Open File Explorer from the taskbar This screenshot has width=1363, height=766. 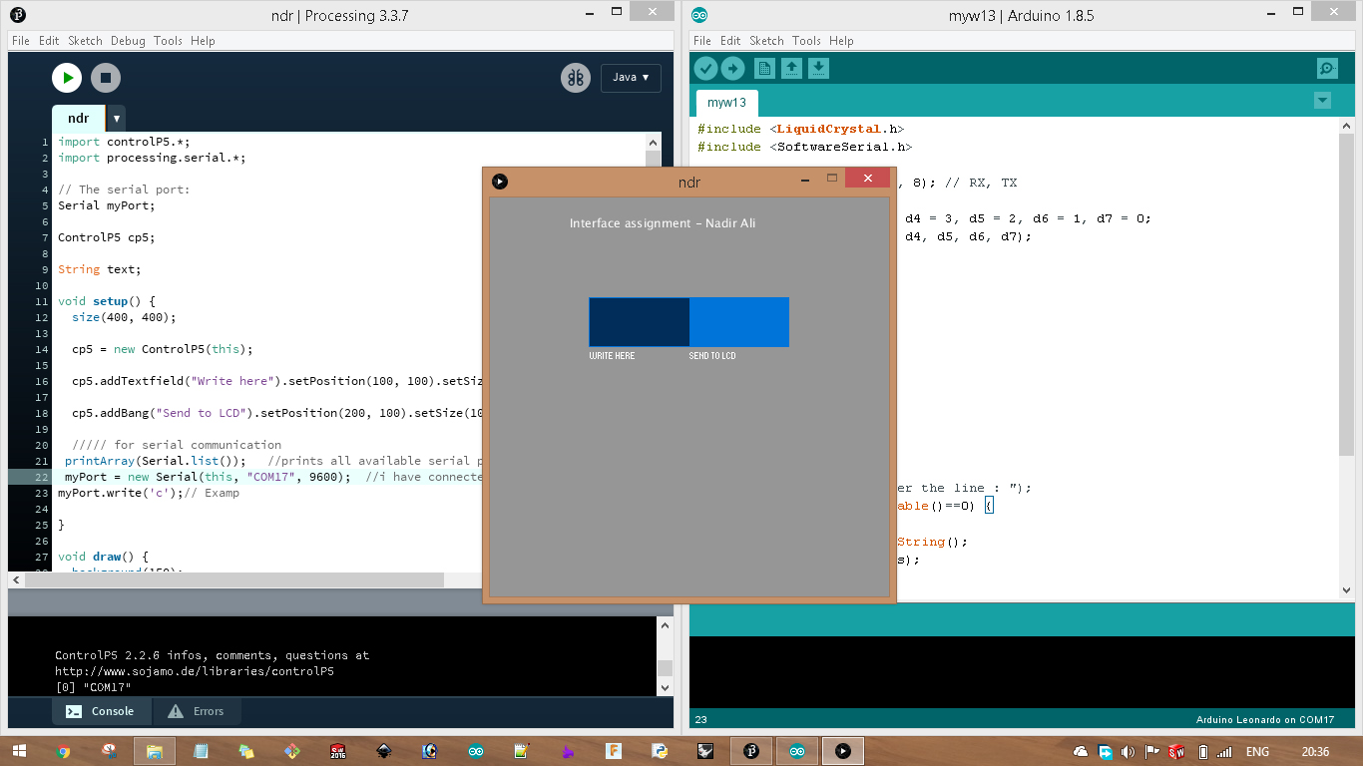pyautogui.click(x=155, y=751)
